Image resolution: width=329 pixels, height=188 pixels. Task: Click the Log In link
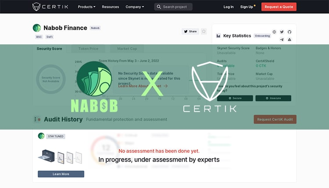click(229, 7)
